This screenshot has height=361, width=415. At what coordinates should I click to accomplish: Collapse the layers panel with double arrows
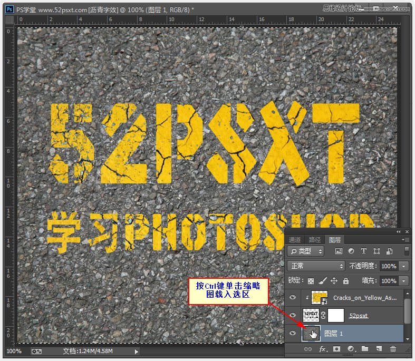[398, 232]
